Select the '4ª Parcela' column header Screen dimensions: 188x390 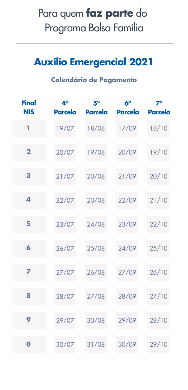click(65, 108)
